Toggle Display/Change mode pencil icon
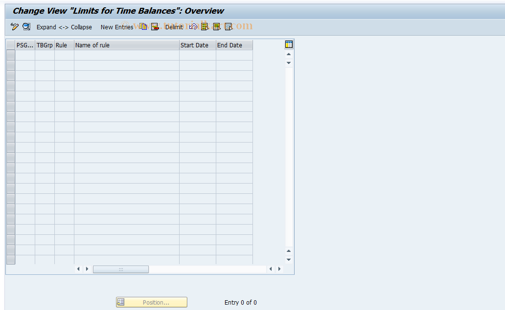Screen dimensions: 505x310 coord(15,27)
